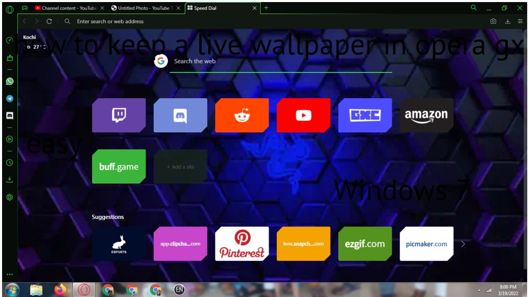Image resolution: width=528 pixels, height=297 pixels.
Task: Open the buff.game speed dial tile
Action: pyautogui.click(x=119, y=167)
